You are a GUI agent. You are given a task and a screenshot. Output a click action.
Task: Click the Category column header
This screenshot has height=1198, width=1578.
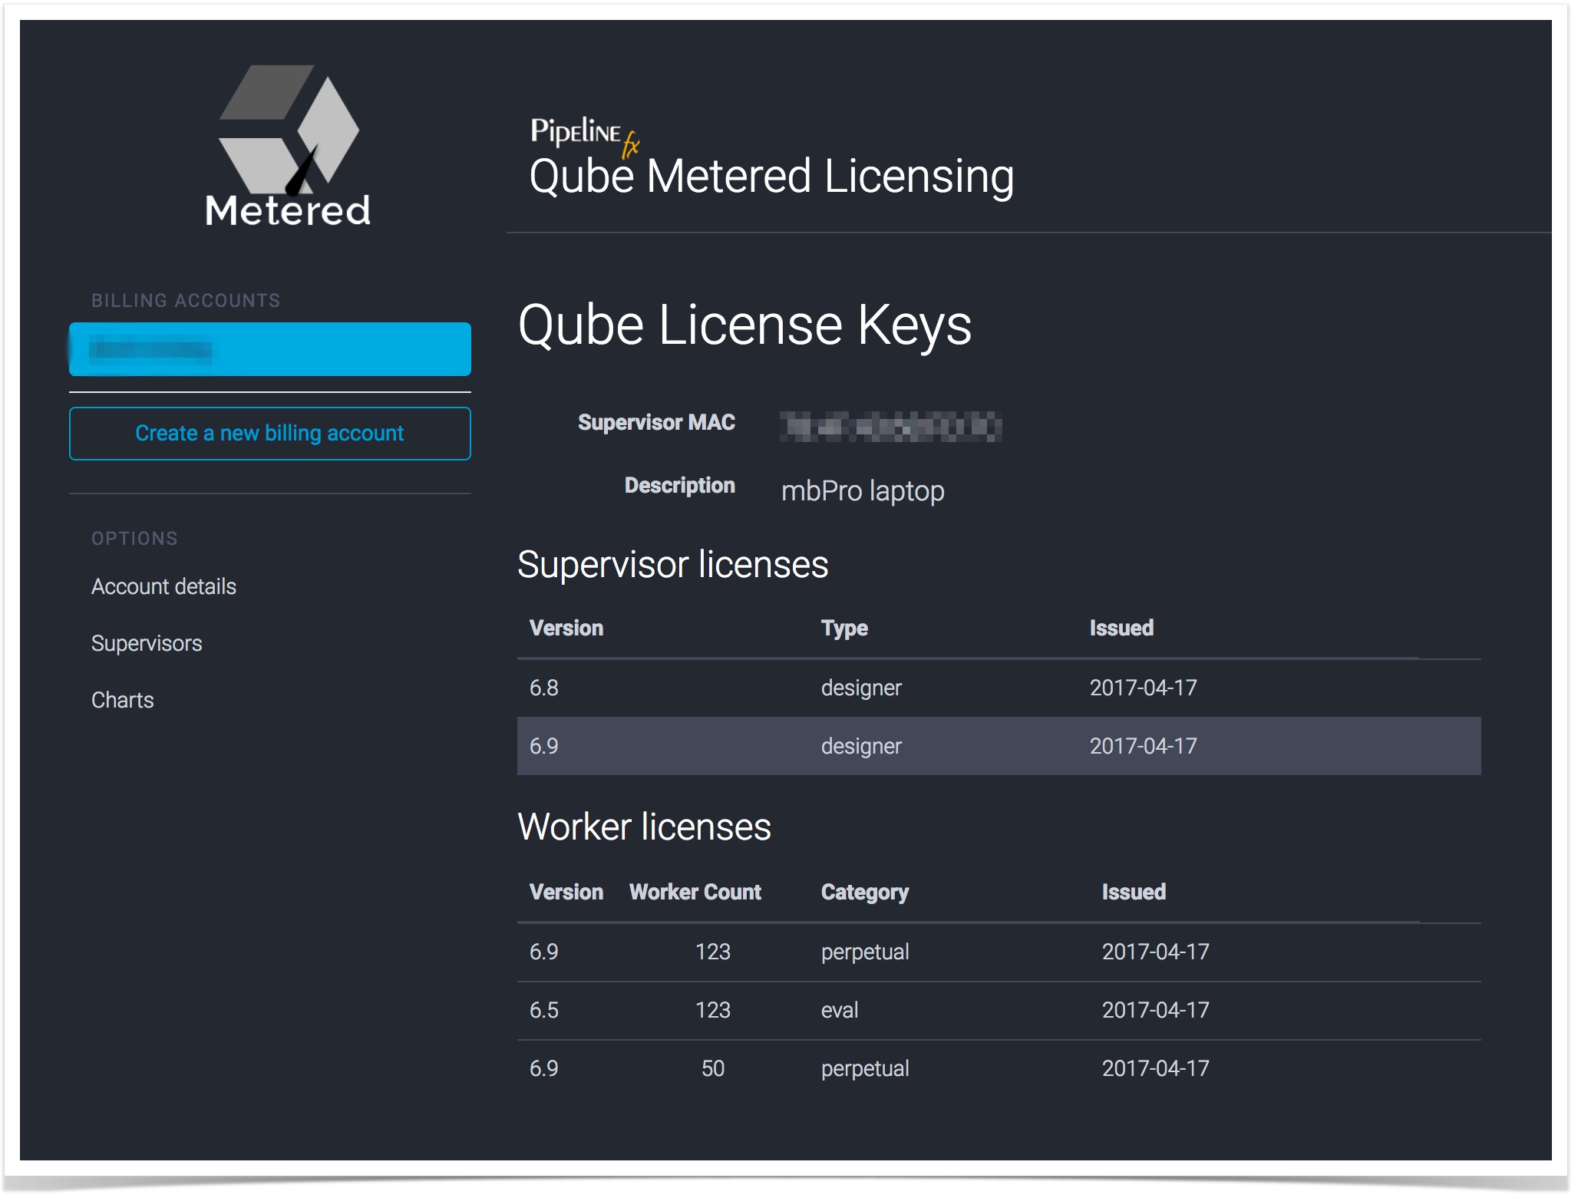tap(864, 892)
